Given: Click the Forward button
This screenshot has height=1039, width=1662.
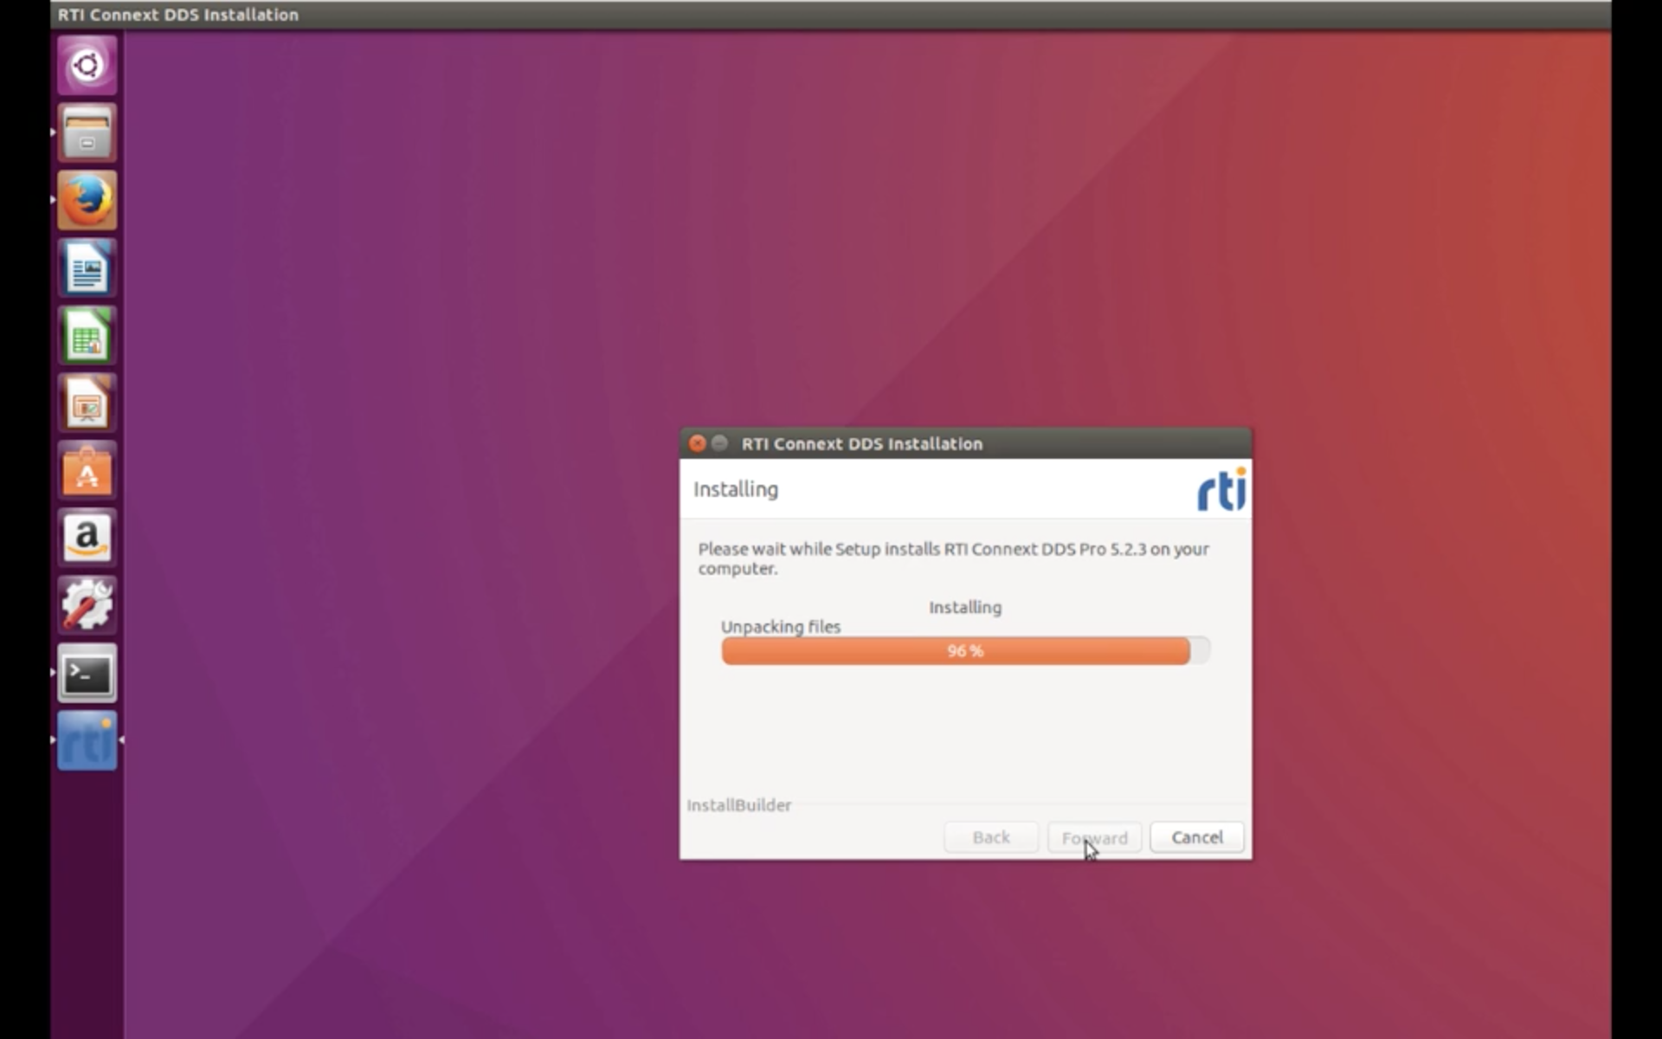Looking at the screenshot, I should click(1093, 837).
